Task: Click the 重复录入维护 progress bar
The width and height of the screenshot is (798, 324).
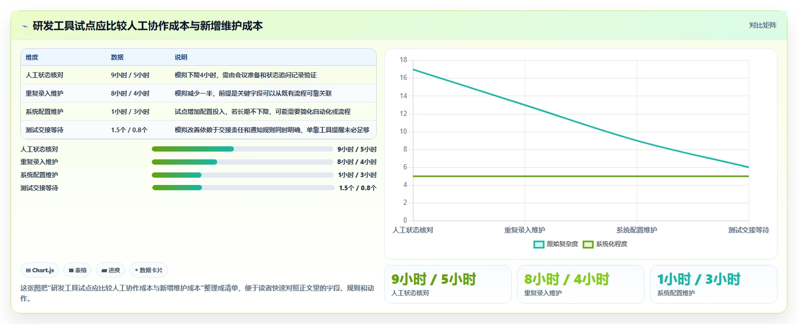Action: tap(242, 162)
